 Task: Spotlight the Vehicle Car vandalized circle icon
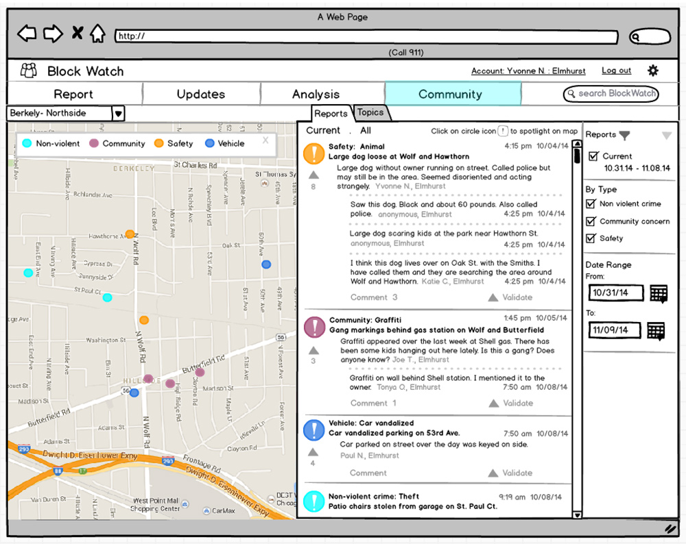click(x=314, y=430)
